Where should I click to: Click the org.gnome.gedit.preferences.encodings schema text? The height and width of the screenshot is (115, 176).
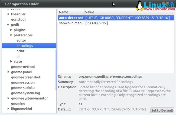(110, 76)
